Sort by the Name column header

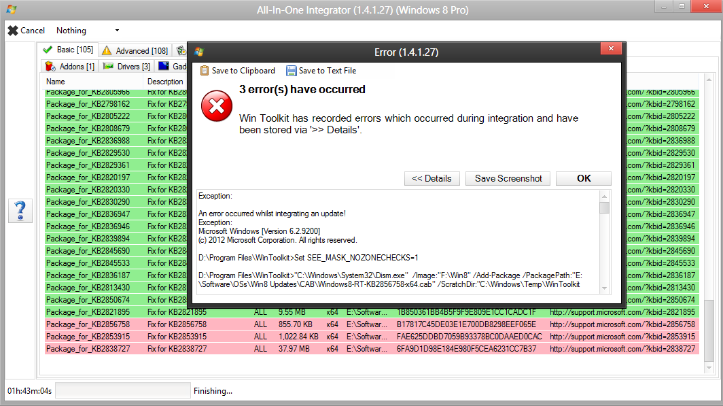[92, 82]
